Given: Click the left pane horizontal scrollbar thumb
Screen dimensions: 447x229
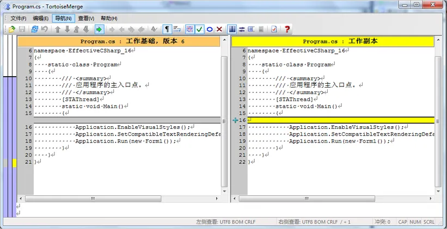Looking at the screenshot, I should point(93,199).
